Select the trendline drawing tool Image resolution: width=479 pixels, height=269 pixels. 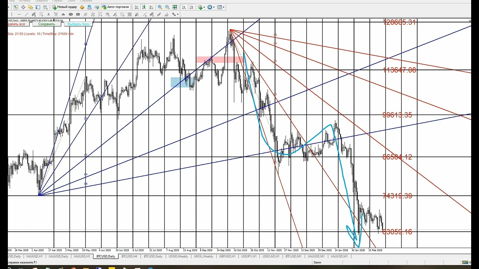(x=26, y=14)
